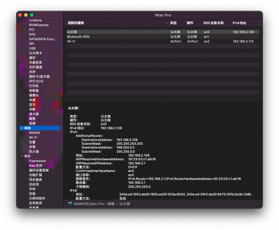
Task: Select WWAN under 网络
Action: coord(34,133)
